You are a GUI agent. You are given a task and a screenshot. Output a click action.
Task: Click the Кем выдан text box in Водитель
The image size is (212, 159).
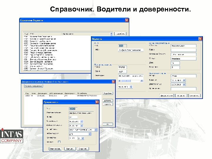click(131, 77)
